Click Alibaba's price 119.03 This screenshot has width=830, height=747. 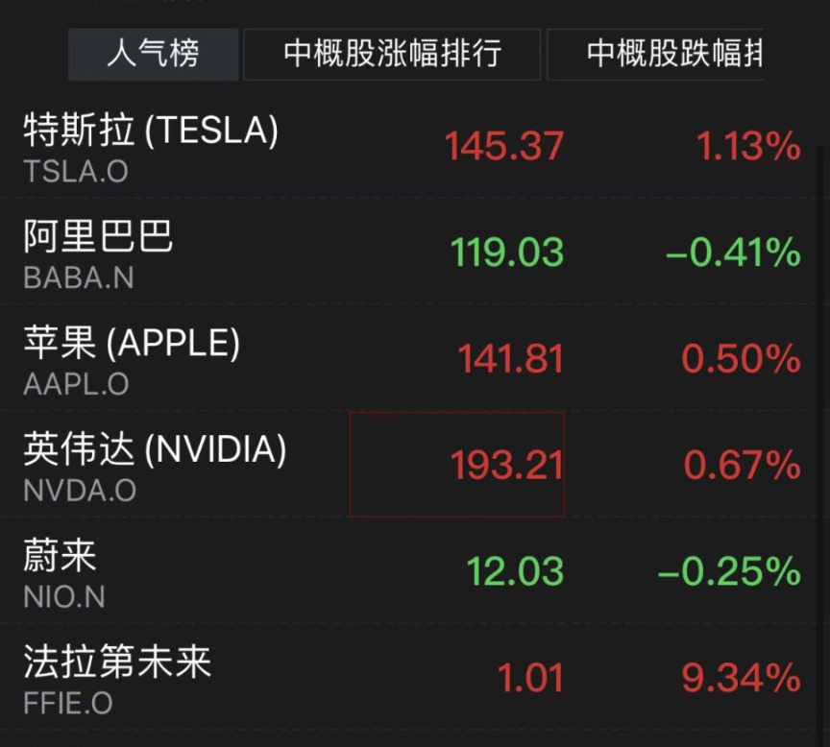click(x=506, y=253)
